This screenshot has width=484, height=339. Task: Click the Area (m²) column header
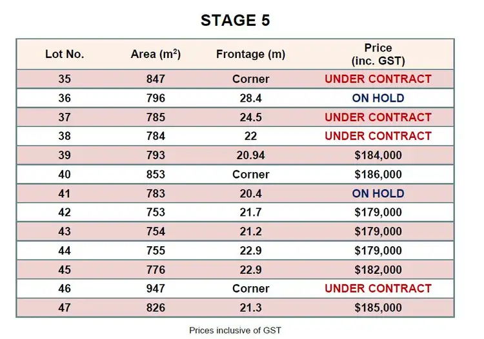(x=156, y=54)
